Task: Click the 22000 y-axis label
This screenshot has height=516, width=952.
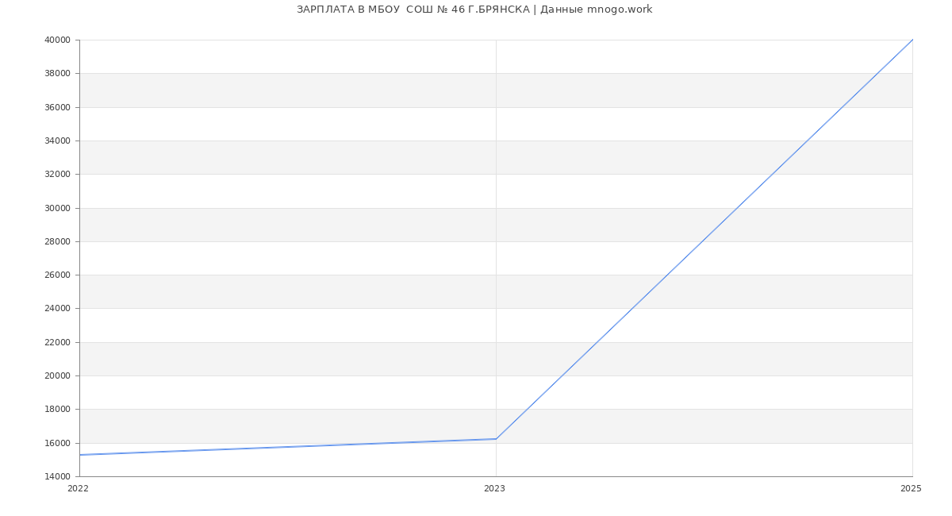Action: click(58, 343)
